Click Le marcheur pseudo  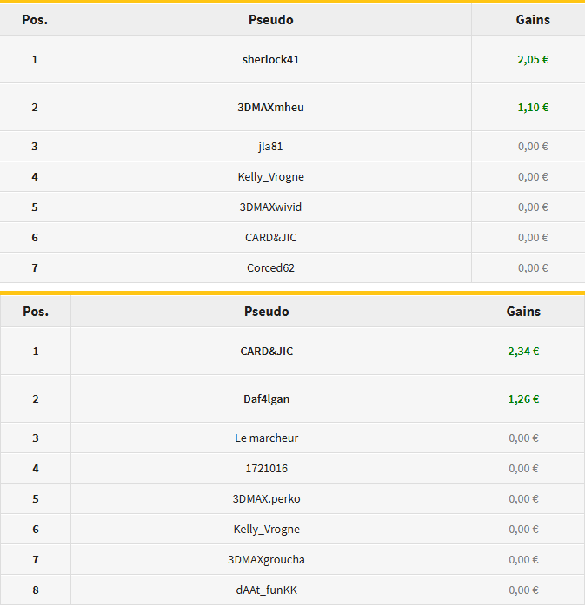266,438
